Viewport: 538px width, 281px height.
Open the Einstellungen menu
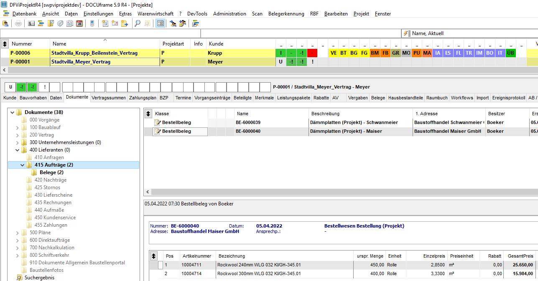(98, 14)
